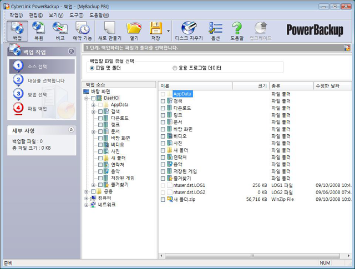Screen dimensions: 355x269
Task: Click the scroll left arrow
Action: point(161,256)
